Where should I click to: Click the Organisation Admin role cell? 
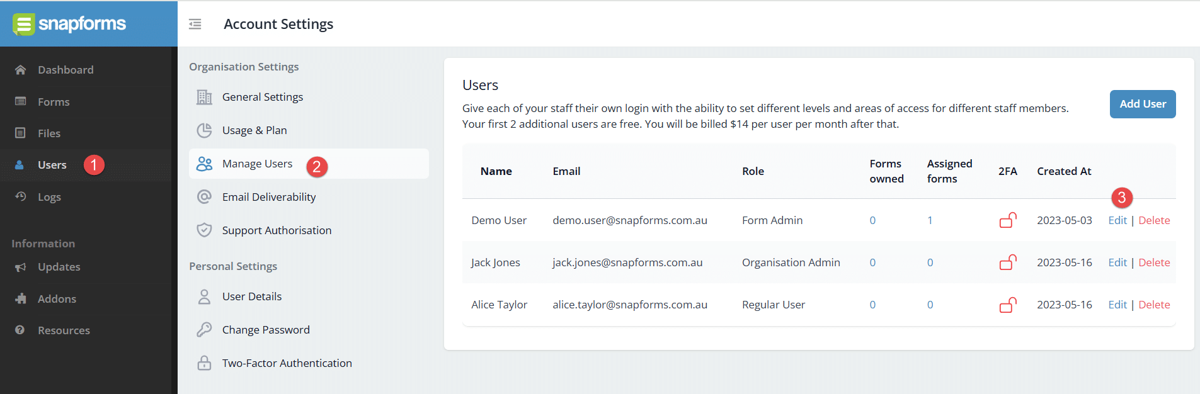tap(791, 262)
